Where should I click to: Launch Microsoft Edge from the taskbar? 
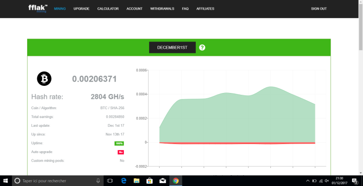point(124,181)
